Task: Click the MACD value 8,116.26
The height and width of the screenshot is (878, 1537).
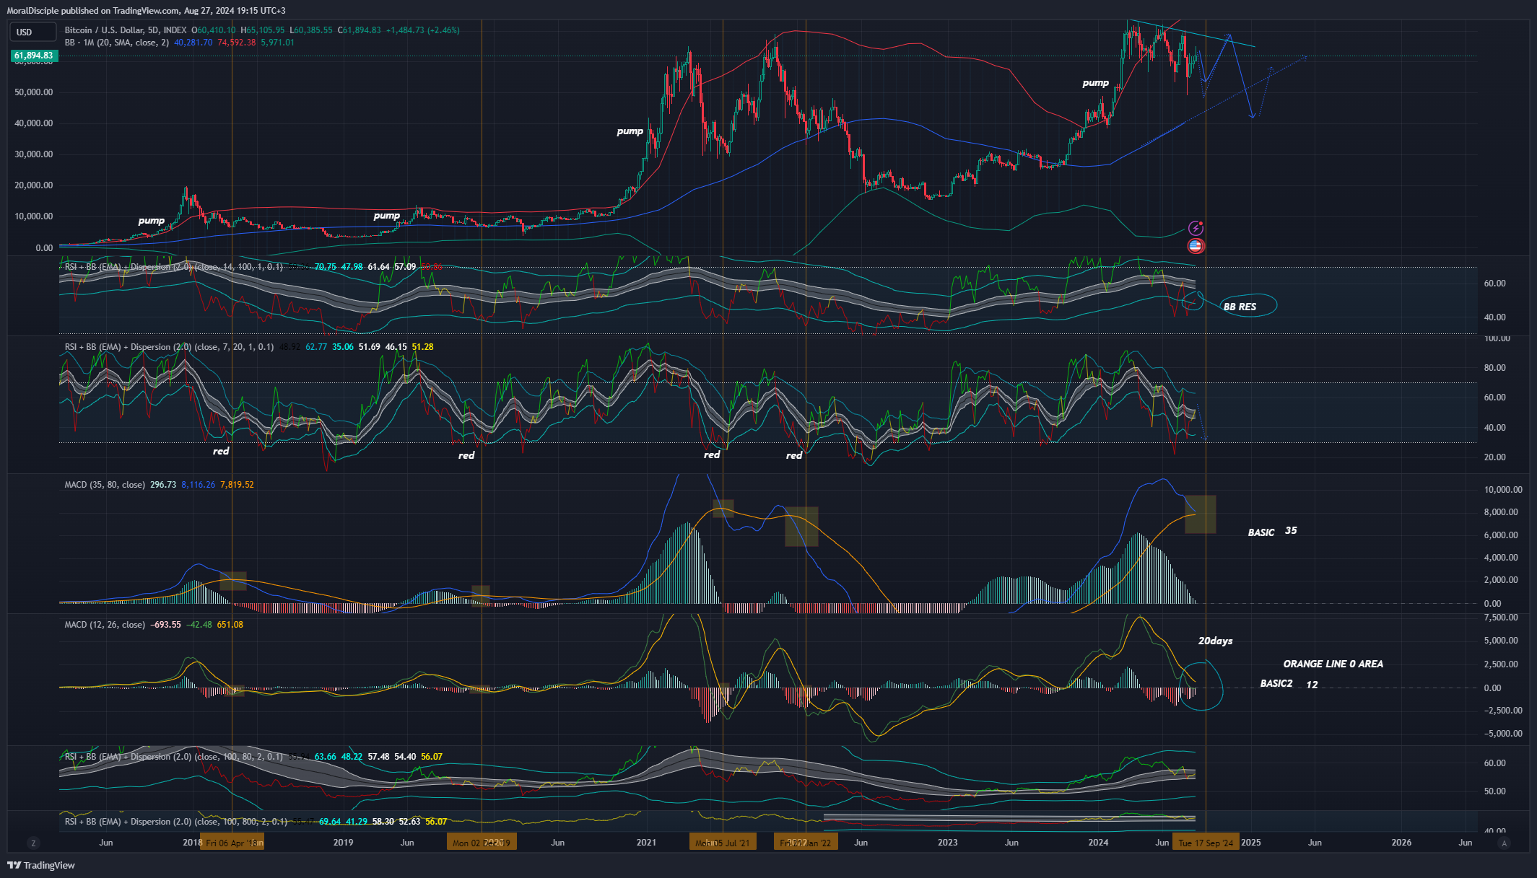Action: (x=198, y=485)
